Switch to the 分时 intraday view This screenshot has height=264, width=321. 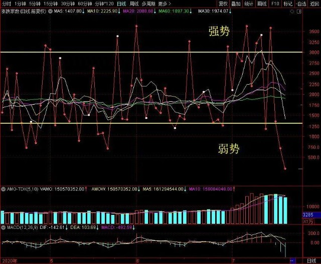coord(6,4)
